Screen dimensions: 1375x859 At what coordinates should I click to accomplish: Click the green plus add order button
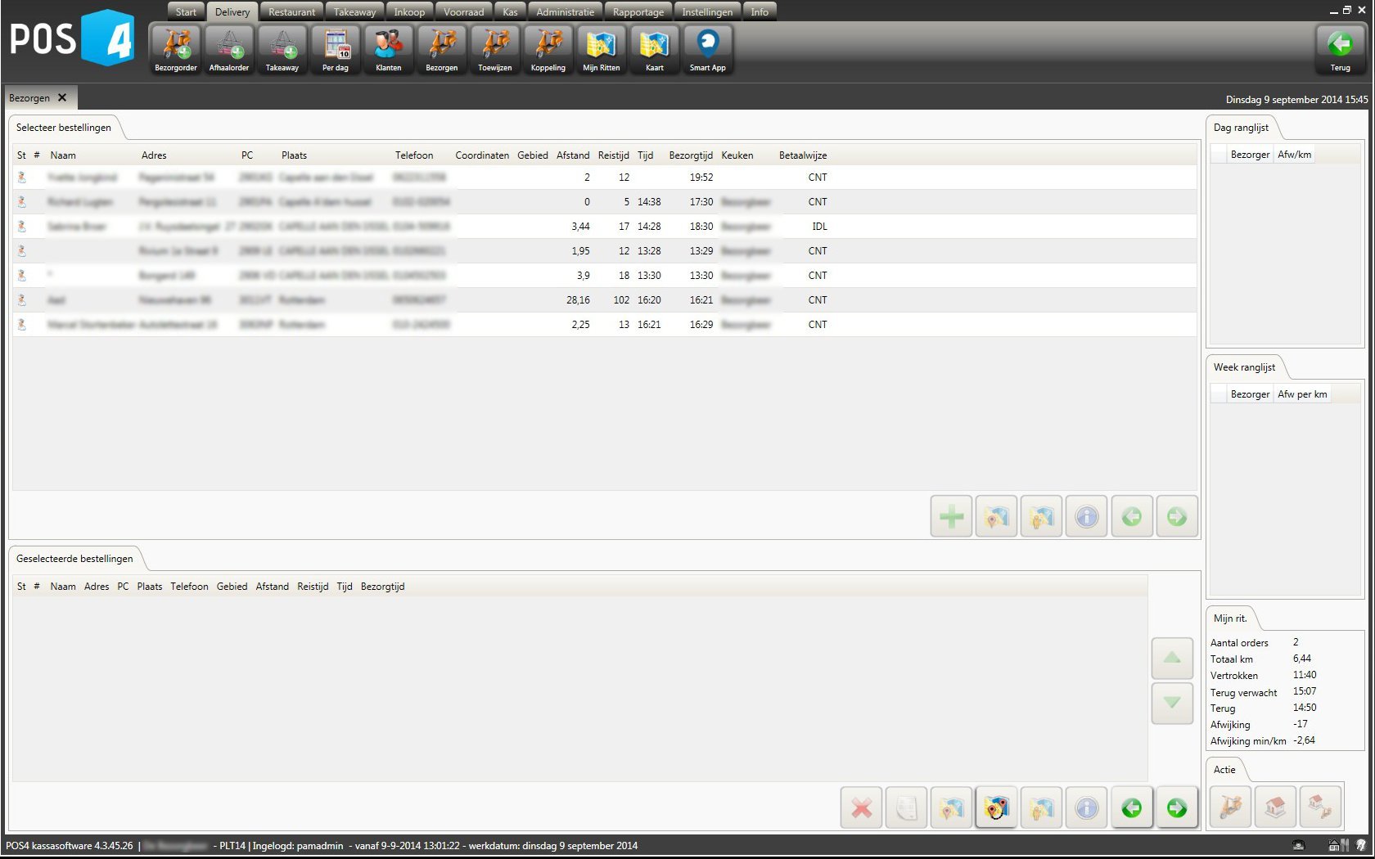pos(951,516)
